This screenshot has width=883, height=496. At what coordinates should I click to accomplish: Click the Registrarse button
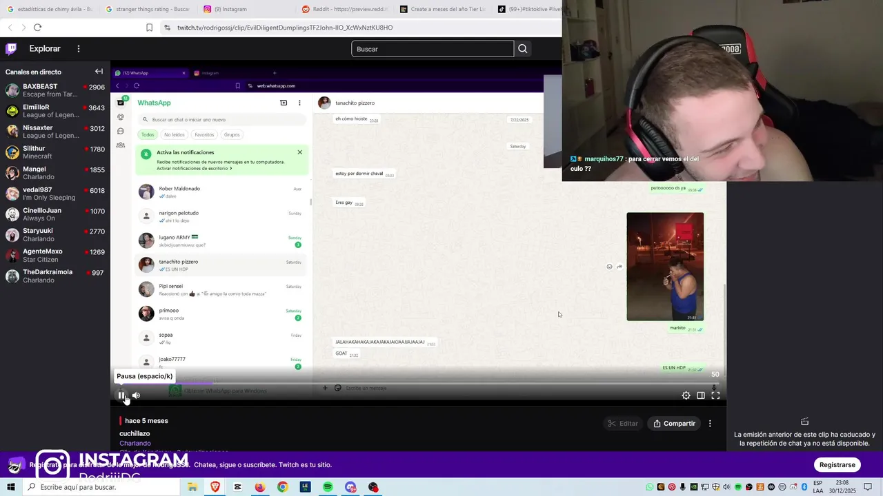pyautogui.click(x=837, y=465)
